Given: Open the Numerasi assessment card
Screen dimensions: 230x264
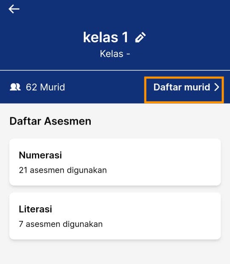Looking at the screenshot, I should pyautogui.click(x=115, y=162).
